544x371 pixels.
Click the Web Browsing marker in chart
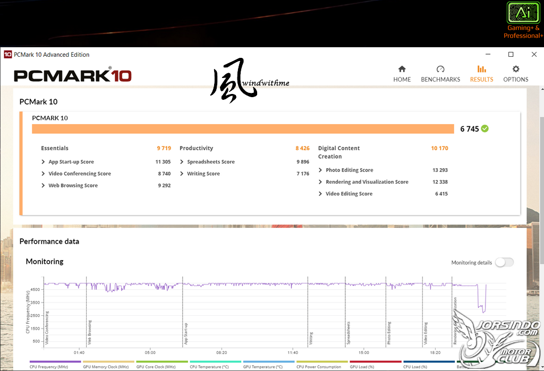[x=89, y=332]
